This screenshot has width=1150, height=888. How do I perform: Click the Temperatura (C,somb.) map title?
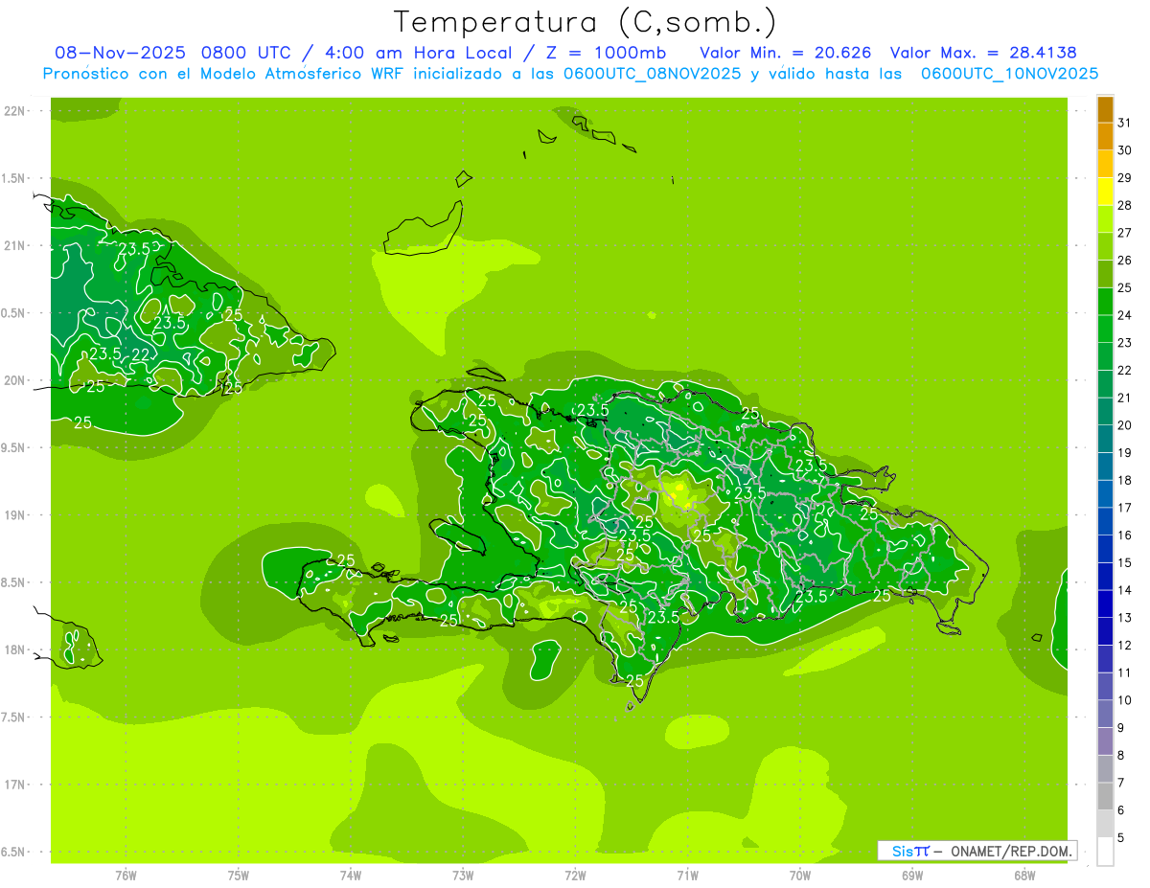(585, 21)
